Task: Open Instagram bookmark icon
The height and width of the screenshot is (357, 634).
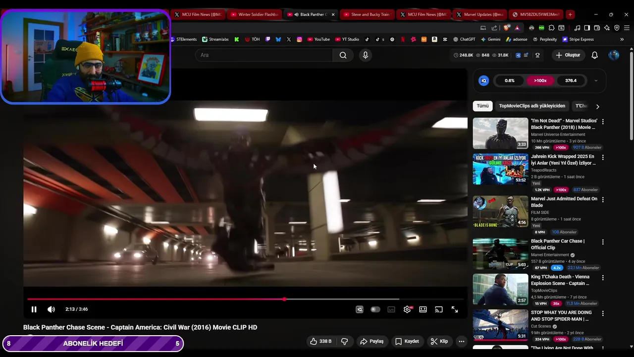Action: click(299, 39)
